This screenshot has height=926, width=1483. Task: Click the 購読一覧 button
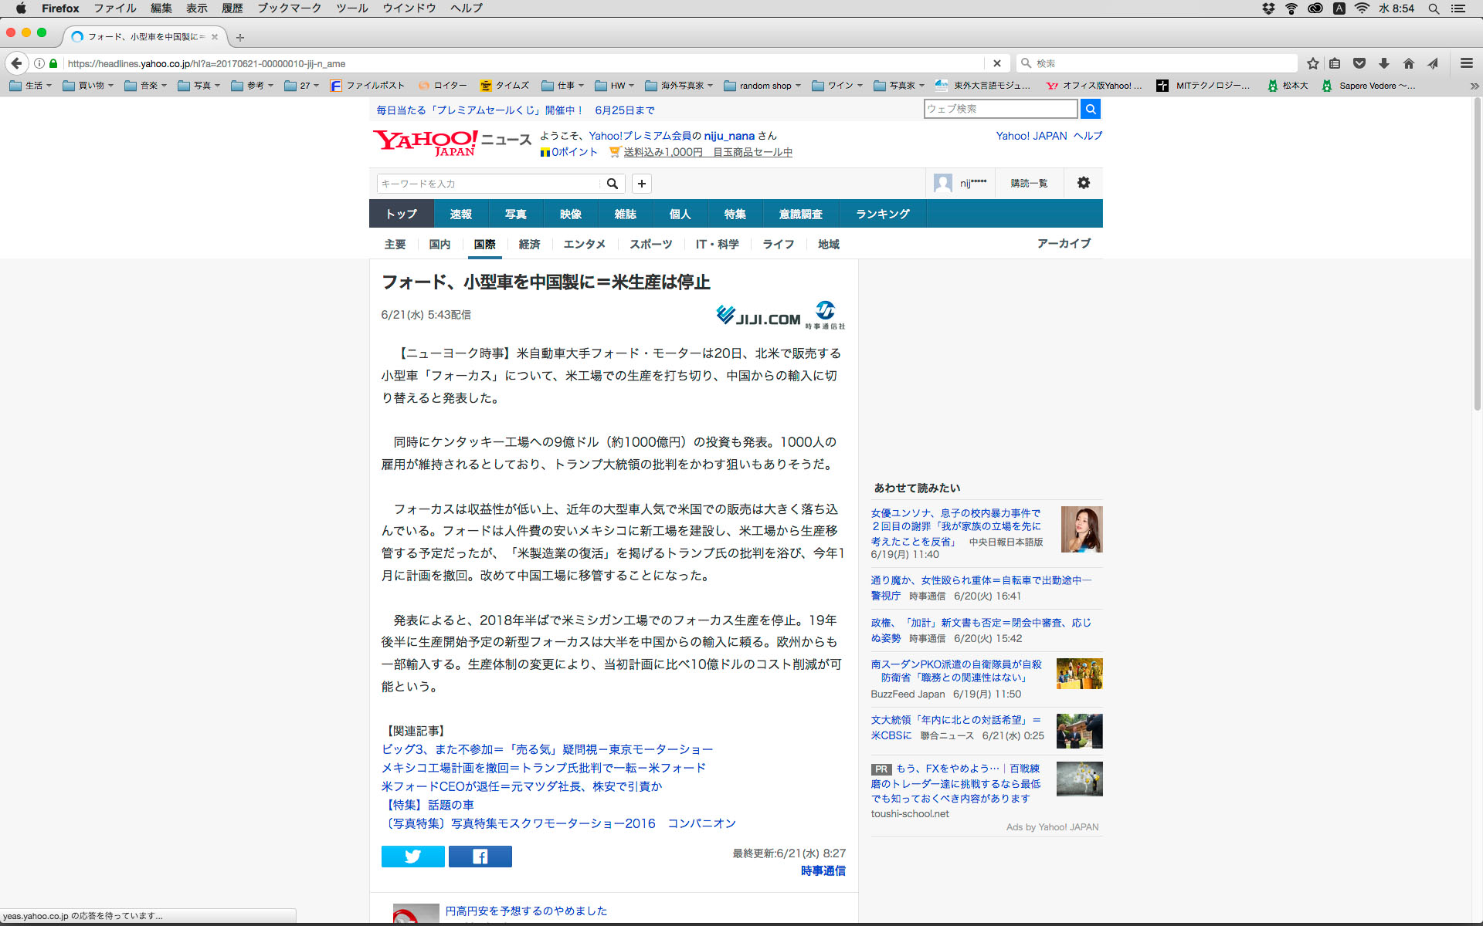tap(1029, 183)
